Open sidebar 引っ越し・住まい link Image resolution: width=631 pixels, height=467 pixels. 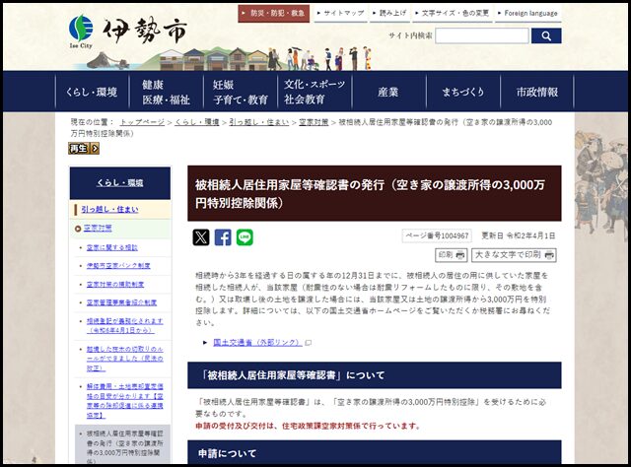pyautogui.click(x=109, y=210)
